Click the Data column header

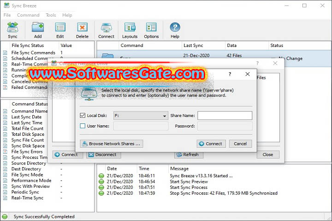coord(247,45)
